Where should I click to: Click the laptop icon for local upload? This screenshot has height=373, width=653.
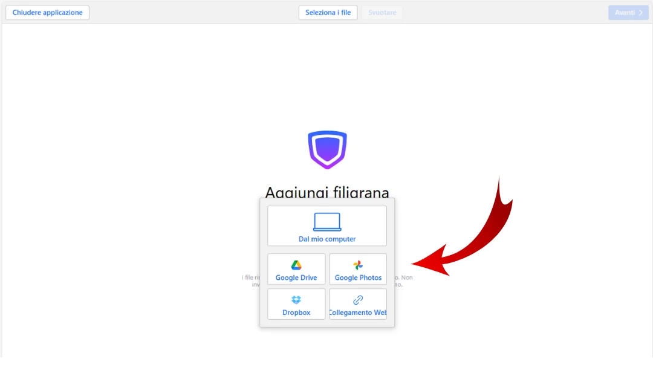pyautogui.click(x=326, y=222)
